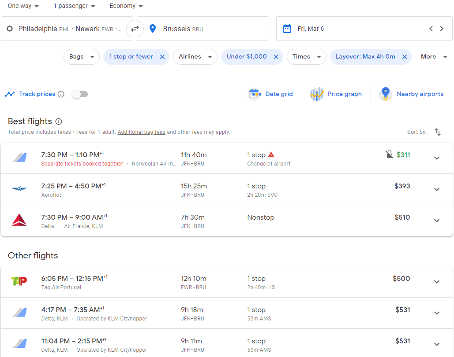Screen dimensions: 454x357
Task: Click the TAP Air Portugal logo
Action: tap(19, 281)
